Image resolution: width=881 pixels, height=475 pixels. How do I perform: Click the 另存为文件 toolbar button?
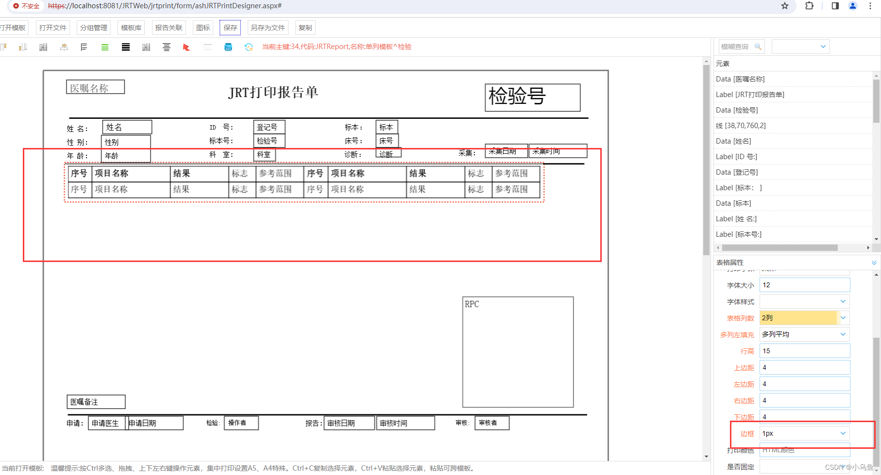click(268, 28)
